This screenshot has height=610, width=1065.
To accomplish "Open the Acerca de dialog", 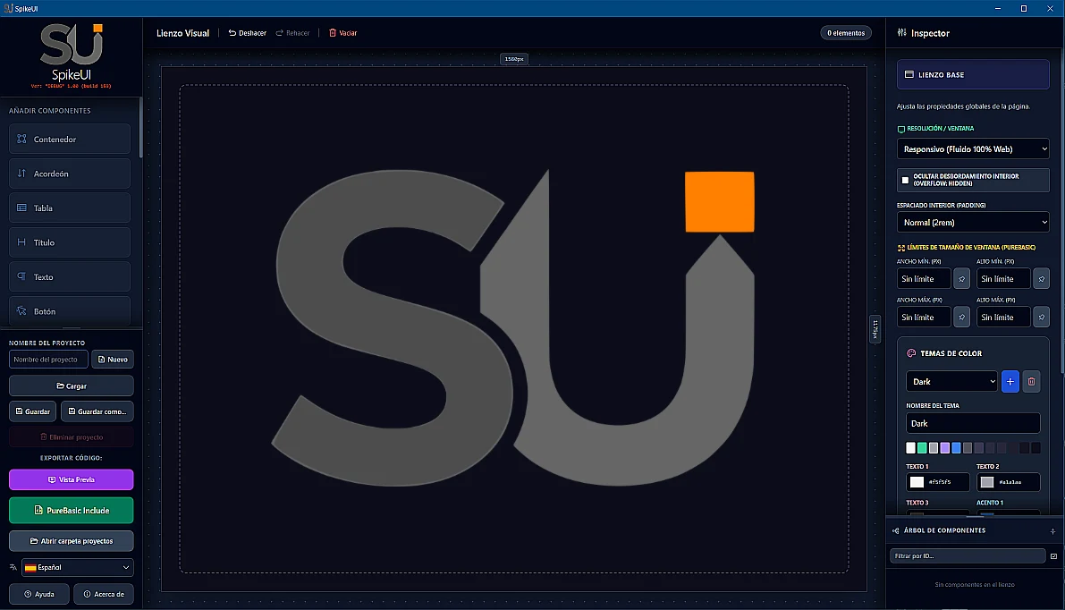I will click(103, 594).
